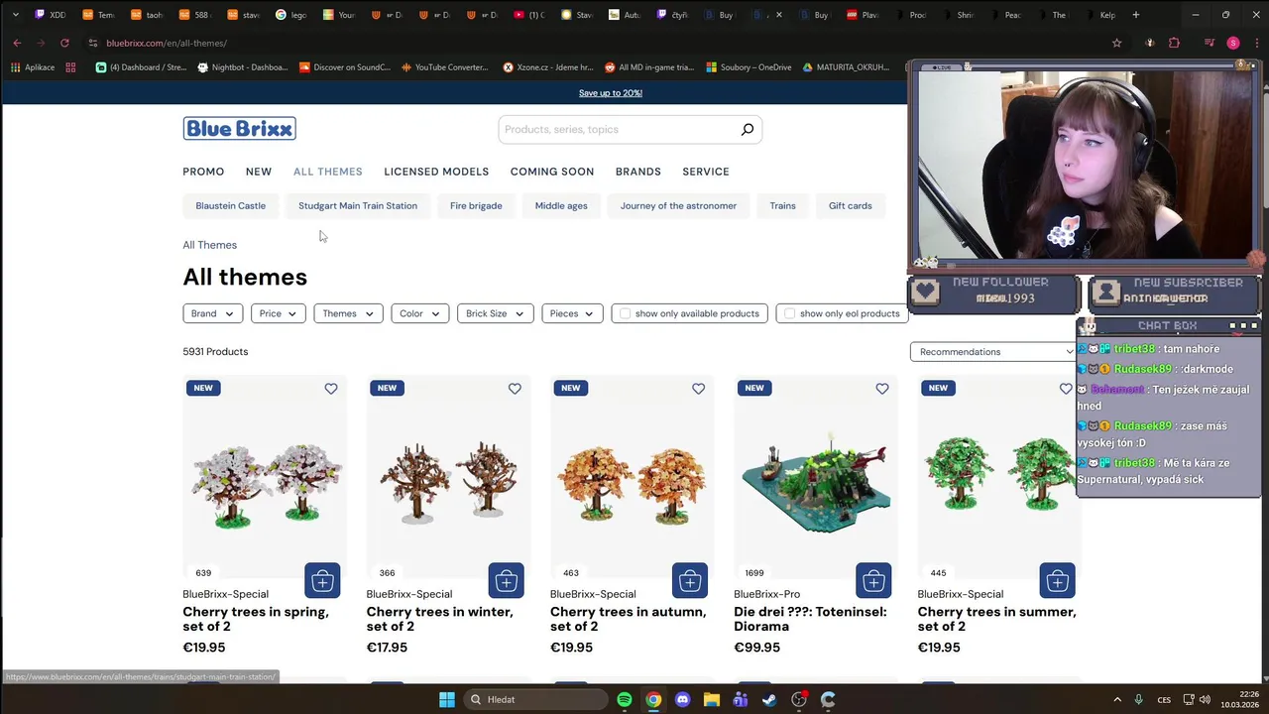Open Microsoft Teams from the taskbar
Viewport: 1269px width, 714px height.
[x=741, y=699]
